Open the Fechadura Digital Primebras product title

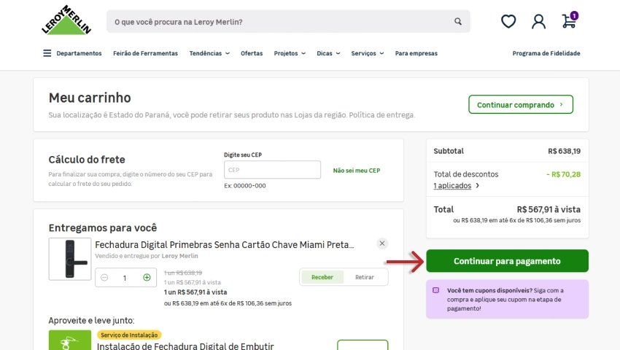pyautogui.click(x=224, y=245)
